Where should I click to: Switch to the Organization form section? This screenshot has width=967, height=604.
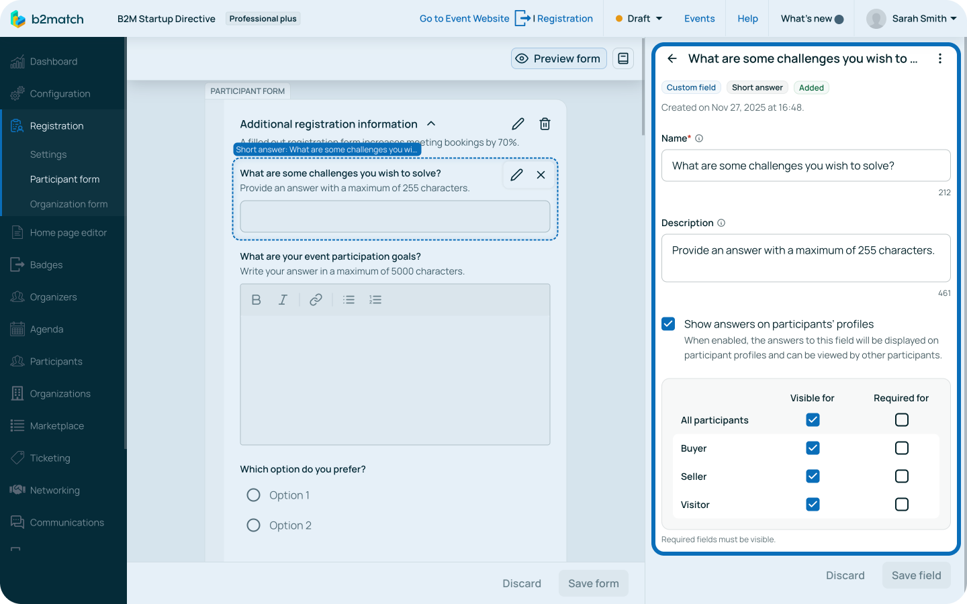tap(68, 204)
